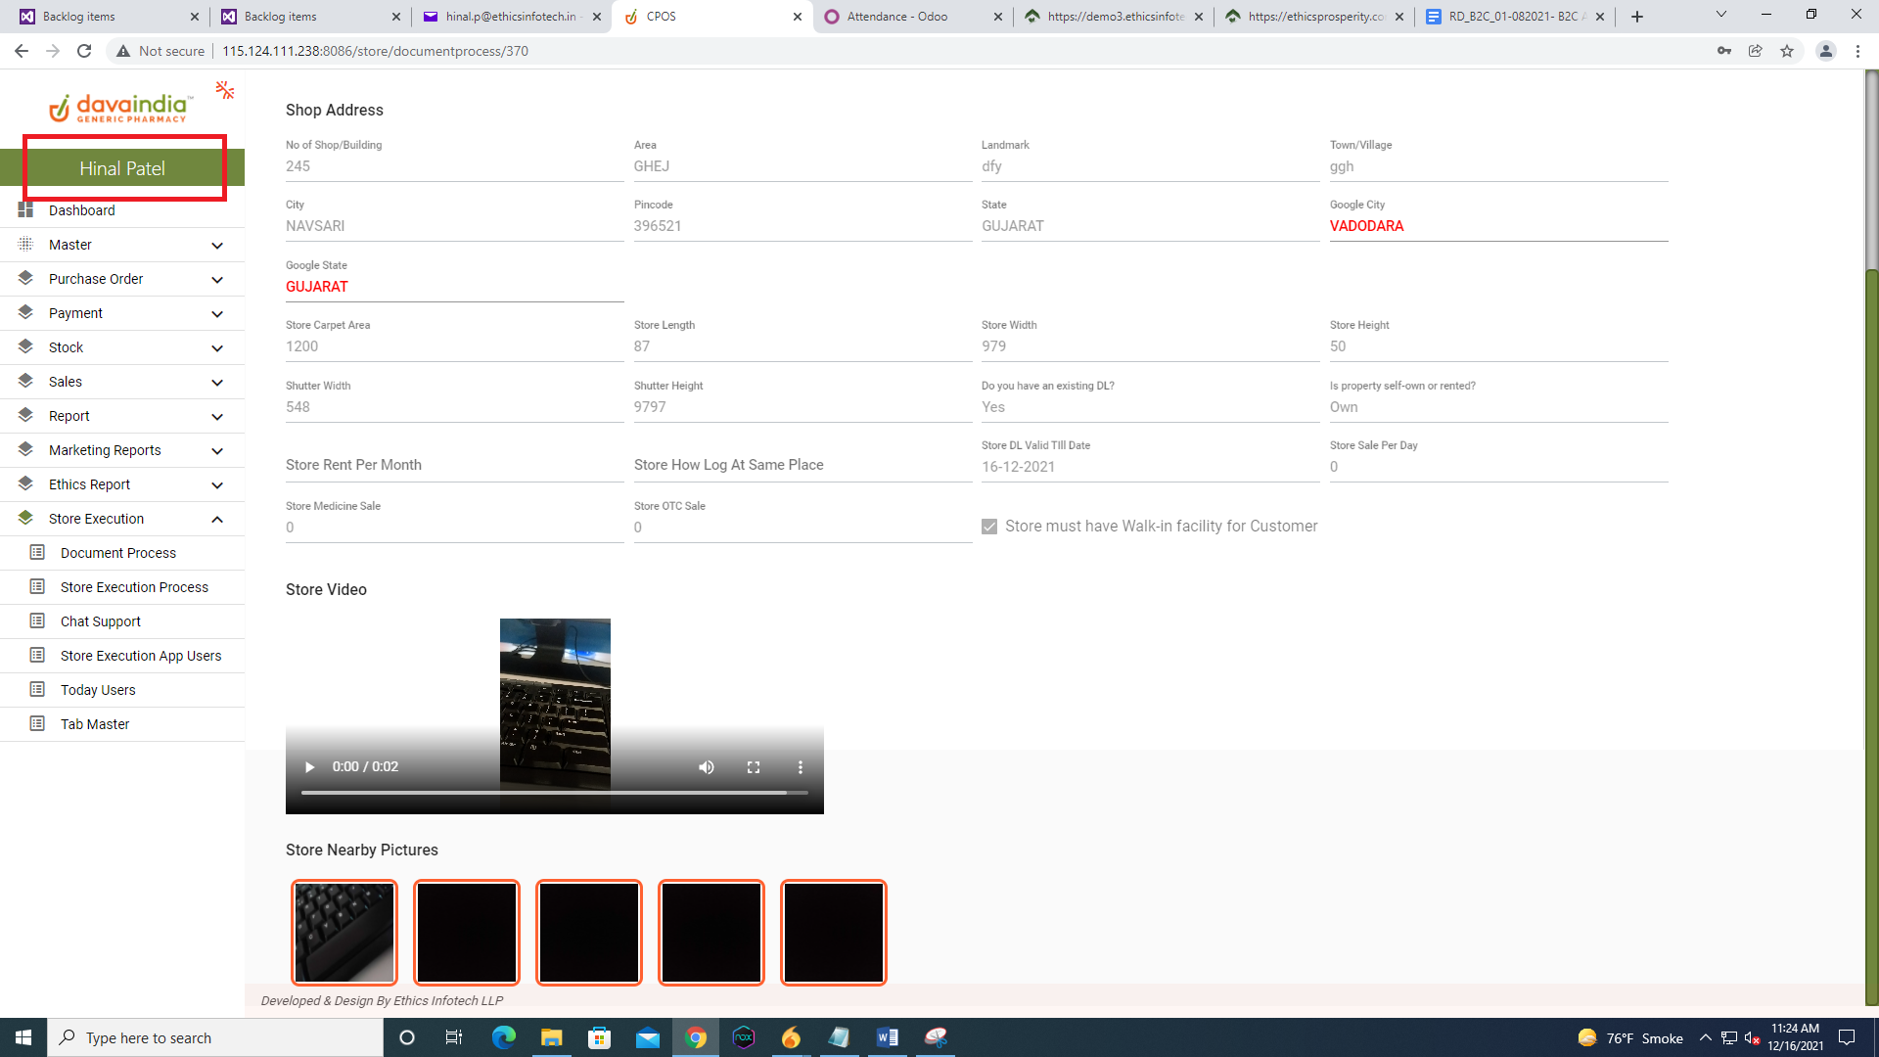The height and width of the screenshot is (1057, 1879).
Task: Expand the Purchase Order section
Action: pyautogui.click(x=216, y=280)
